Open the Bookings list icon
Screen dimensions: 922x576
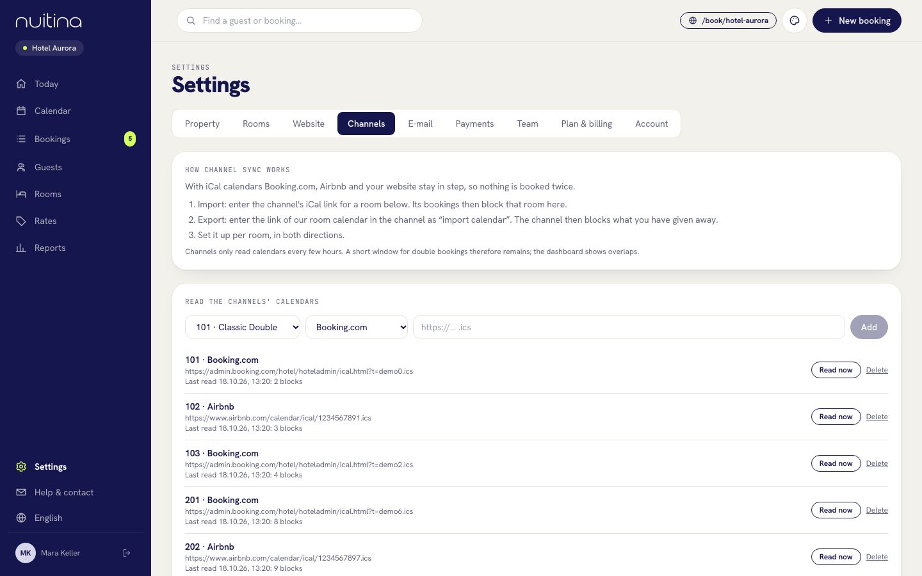21,139
